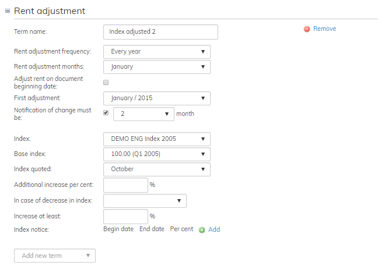Click the Increase at least field

125,216
